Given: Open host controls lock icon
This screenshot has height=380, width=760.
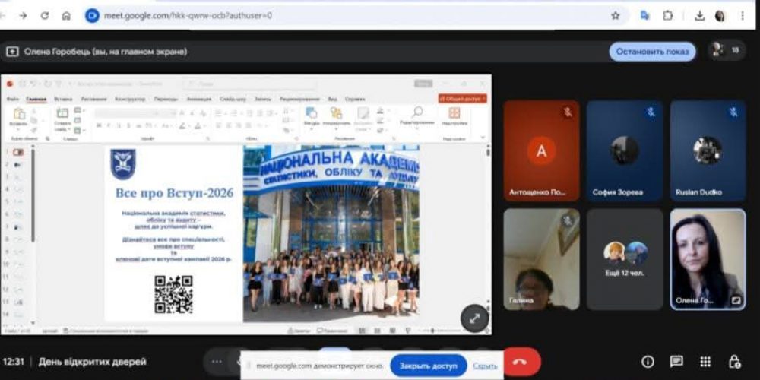Looking at the screenshot, I should (734, 362).
